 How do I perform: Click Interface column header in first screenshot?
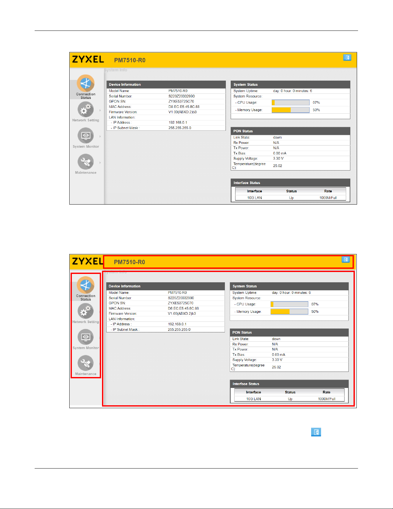click(x=254, y=191)
